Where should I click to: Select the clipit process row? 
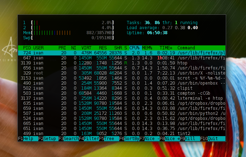tap(122, 88)
